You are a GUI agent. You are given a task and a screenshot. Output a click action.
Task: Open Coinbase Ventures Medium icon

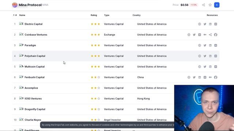click(205, 35)
